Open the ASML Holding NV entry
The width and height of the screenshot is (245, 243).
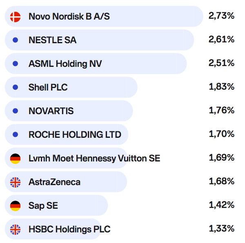pyautogui.click(x=65, y=64)
